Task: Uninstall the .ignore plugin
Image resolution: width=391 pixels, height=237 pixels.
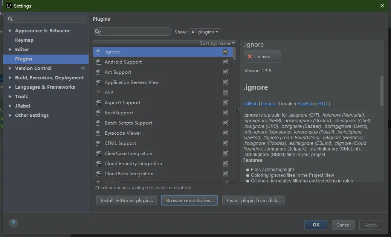Action: point(262,57)
